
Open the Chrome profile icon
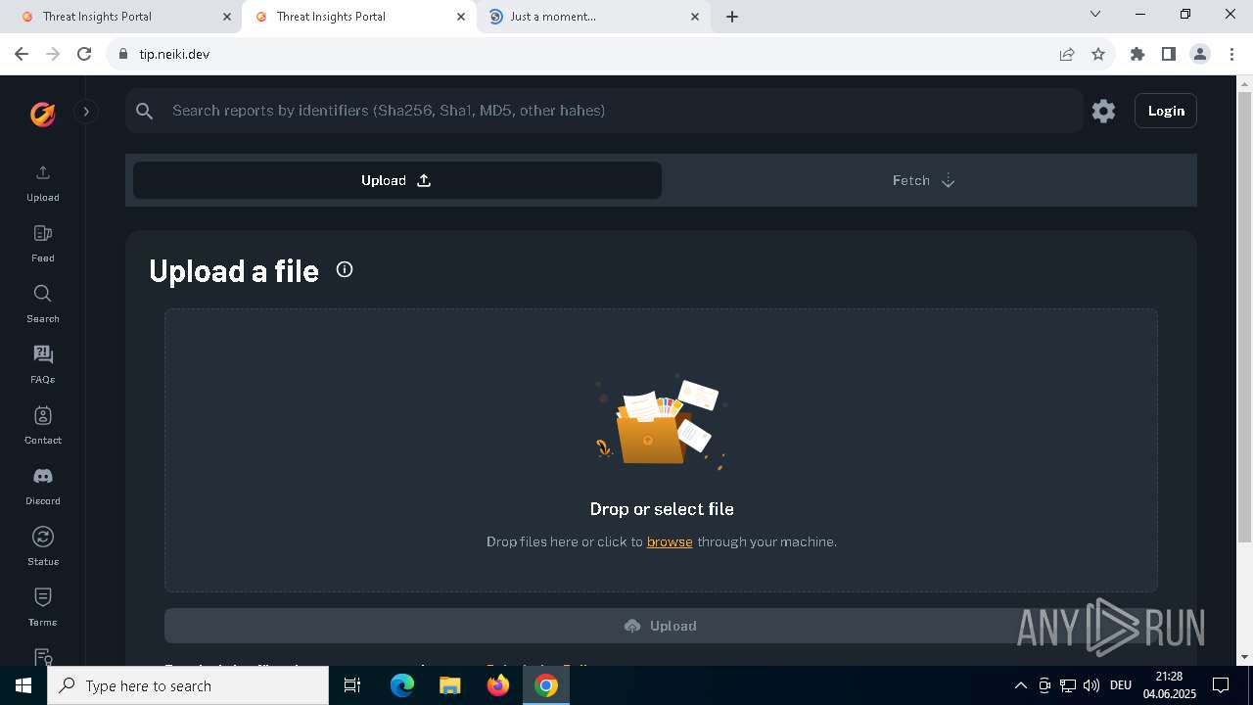coord(1200,54)
